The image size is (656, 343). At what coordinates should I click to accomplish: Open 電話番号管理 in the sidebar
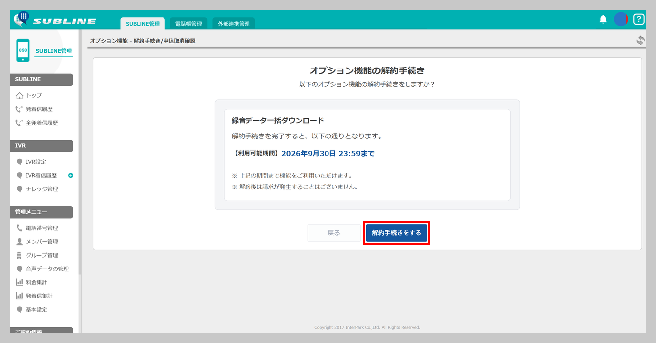coord(42,228)
